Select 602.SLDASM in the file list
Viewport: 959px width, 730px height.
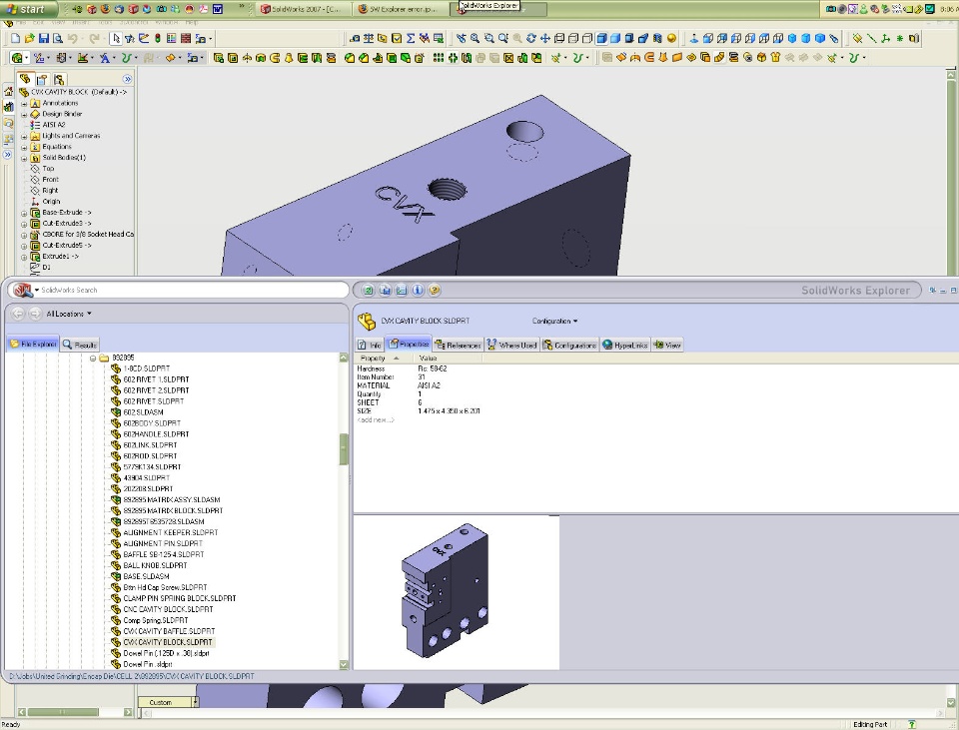(143, 412)
